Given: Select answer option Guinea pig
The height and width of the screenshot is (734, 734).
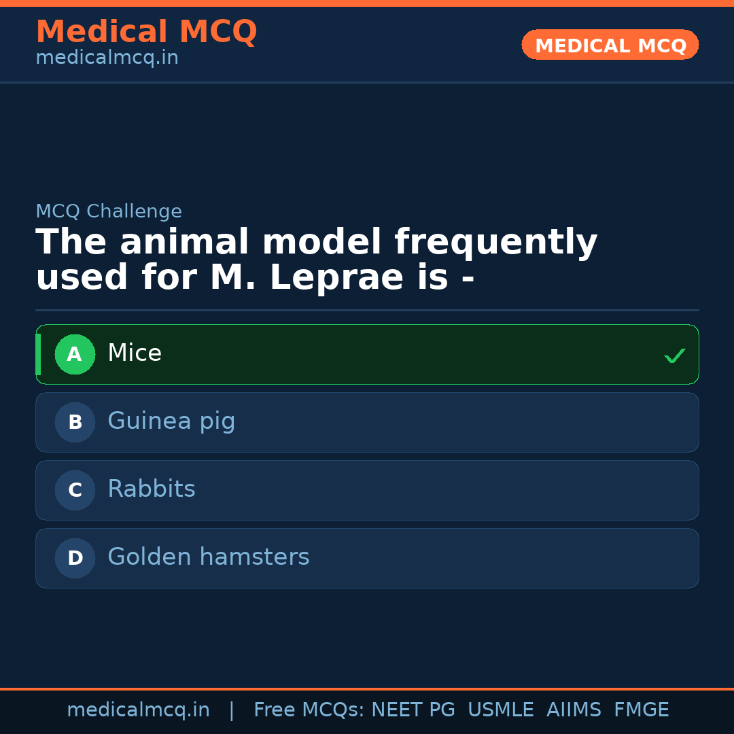Looking at the screenshot, I should (x=367, y=422).
